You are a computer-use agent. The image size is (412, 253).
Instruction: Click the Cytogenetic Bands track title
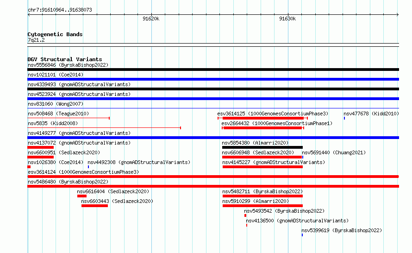55,34
